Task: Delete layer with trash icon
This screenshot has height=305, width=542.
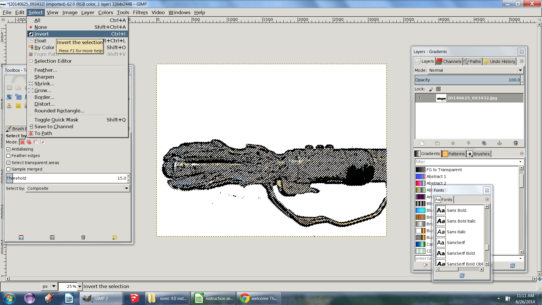Action: 515,143
